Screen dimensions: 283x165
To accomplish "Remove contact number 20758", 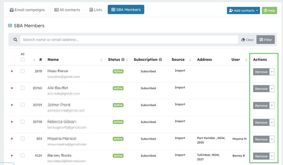I will [261, 122].
